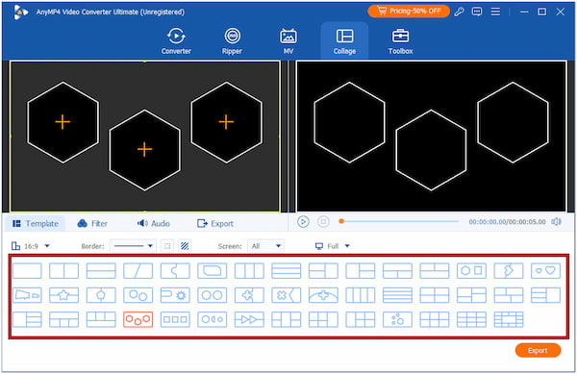Switch to the MV module
The height and width of the screenshot is (374, 577).
tap(288, 41)
